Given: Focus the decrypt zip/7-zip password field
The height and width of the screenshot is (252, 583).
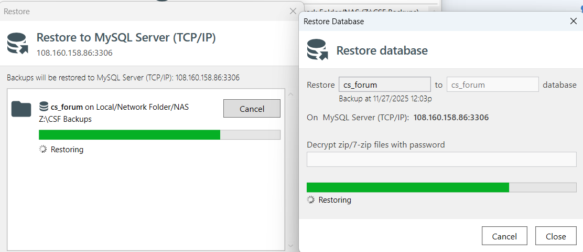Looking at the screenshot, I should [441, 159].
